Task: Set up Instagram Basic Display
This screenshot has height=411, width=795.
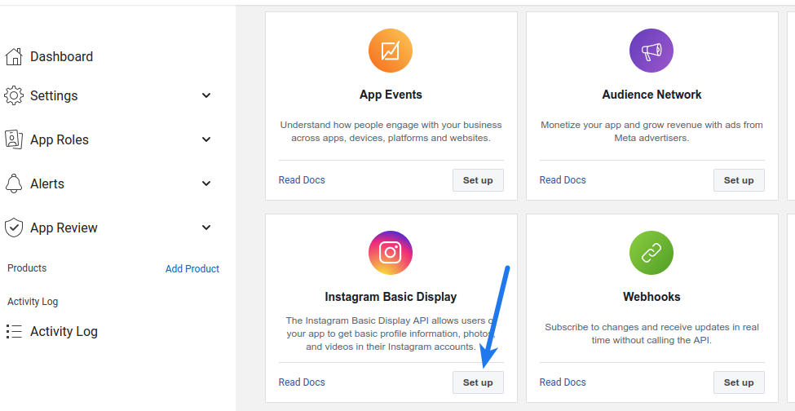Action: 478,382
